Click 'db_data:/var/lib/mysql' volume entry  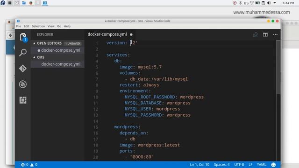(159, 79)
